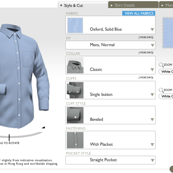This screenshot has width=173, height=173.
Task: Click the Cuff Style dropdown arrow
Action: (x=152, y=120)
